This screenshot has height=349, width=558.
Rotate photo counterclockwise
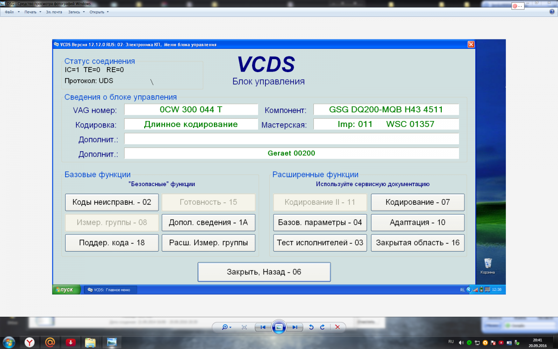[312, 327]
